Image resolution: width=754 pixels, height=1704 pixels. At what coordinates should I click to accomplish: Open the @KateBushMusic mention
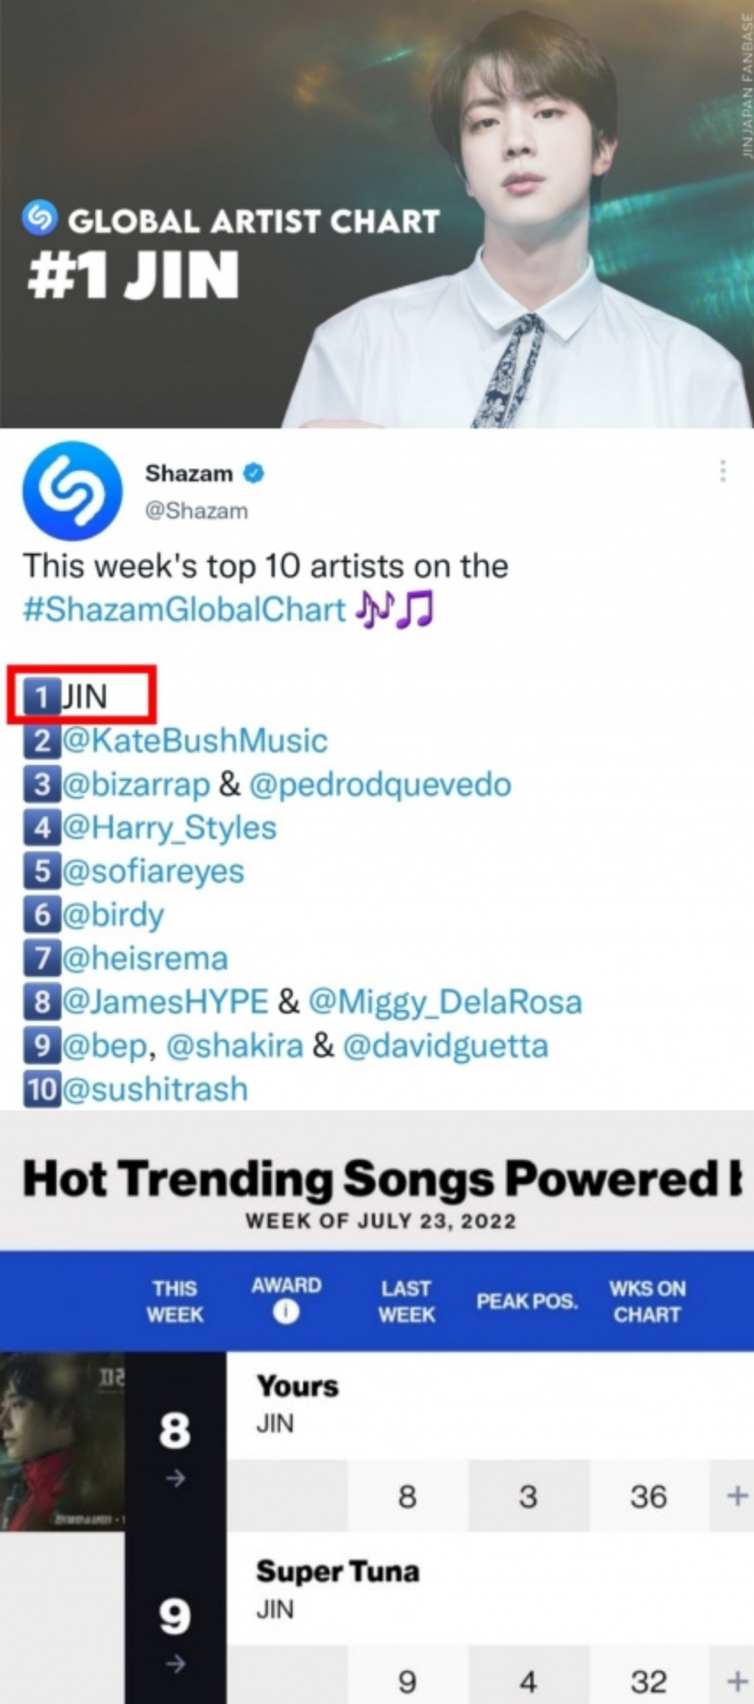pos(194,741)
